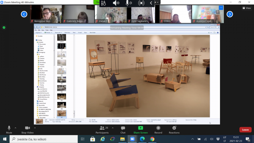
Task: Click the green encryption shield icon
Action: [x=4, y=28]
